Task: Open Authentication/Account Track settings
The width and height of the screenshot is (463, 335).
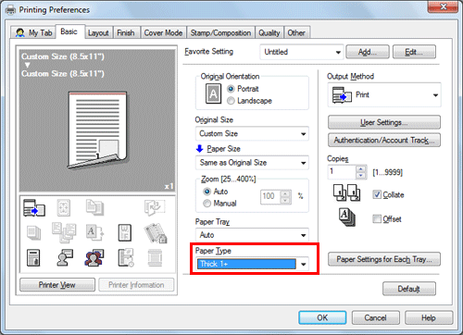Action: [x=384, y=140]
